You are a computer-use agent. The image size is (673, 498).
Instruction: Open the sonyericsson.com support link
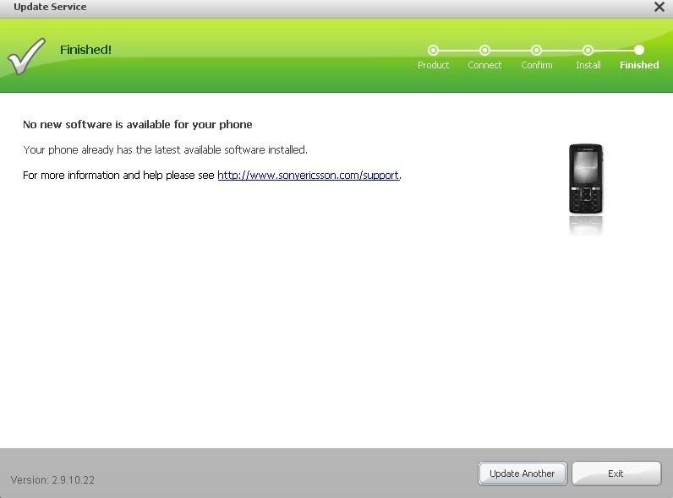coord(308,176)
